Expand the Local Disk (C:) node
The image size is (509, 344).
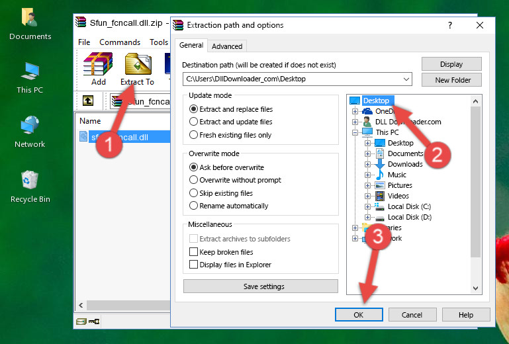[367, 206]
